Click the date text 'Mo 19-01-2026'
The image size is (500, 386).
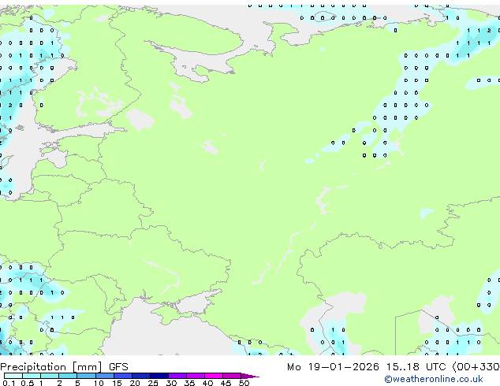[x=333, y=367]
